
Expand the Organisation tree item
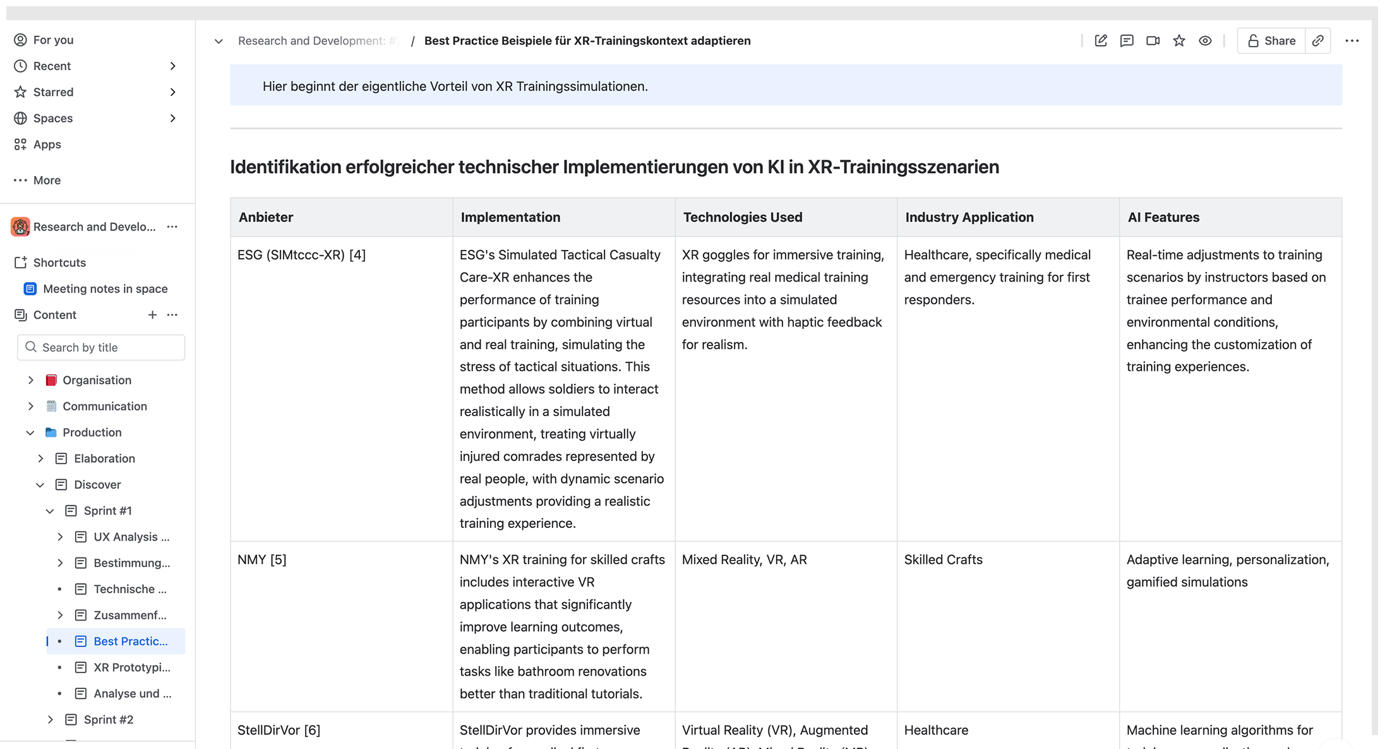coord(30,380)
